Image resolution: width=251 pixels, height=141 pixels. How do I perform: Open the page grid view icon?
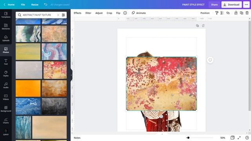click(x=232, y=137)
